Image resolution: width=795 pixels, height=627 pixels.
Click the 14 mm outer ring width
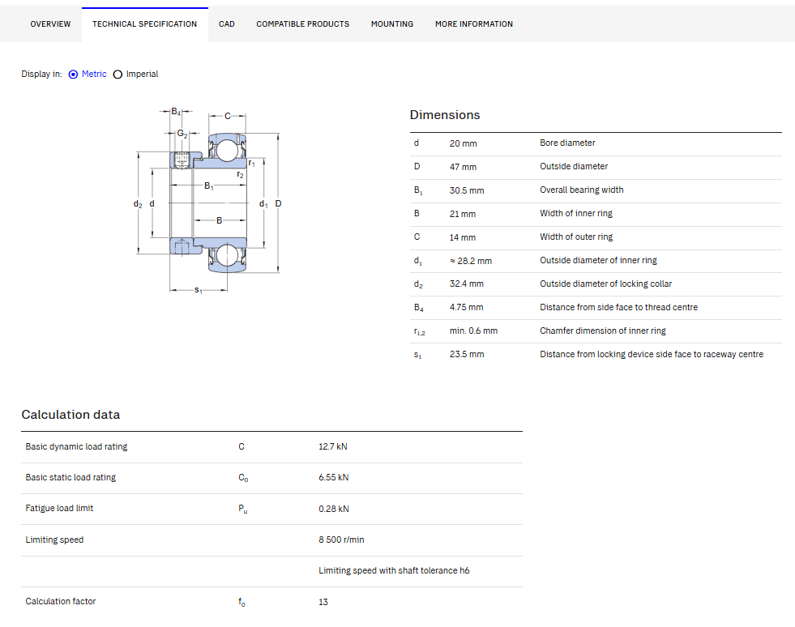point(463,237)
